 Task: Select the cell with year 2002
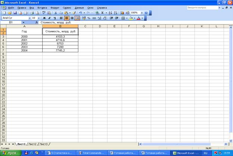click(x=24, y=44)
